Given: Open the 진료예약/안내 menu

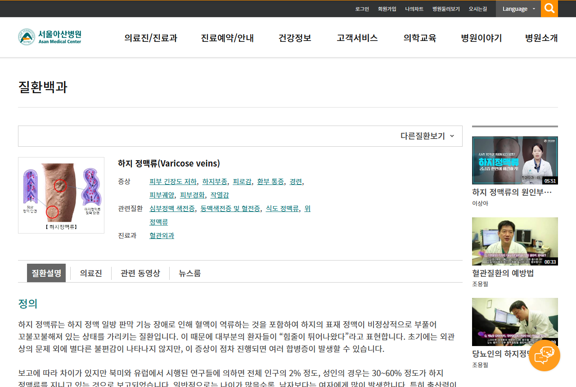Looking at the screenshot, I should [227, 38].
